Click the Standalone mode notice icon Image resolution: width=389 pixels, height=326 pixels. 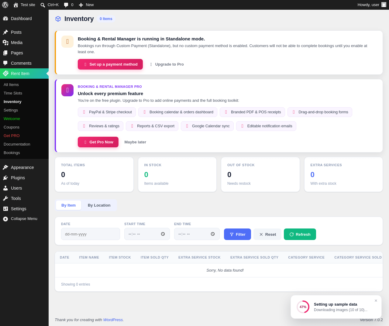[x=67, y=42]
